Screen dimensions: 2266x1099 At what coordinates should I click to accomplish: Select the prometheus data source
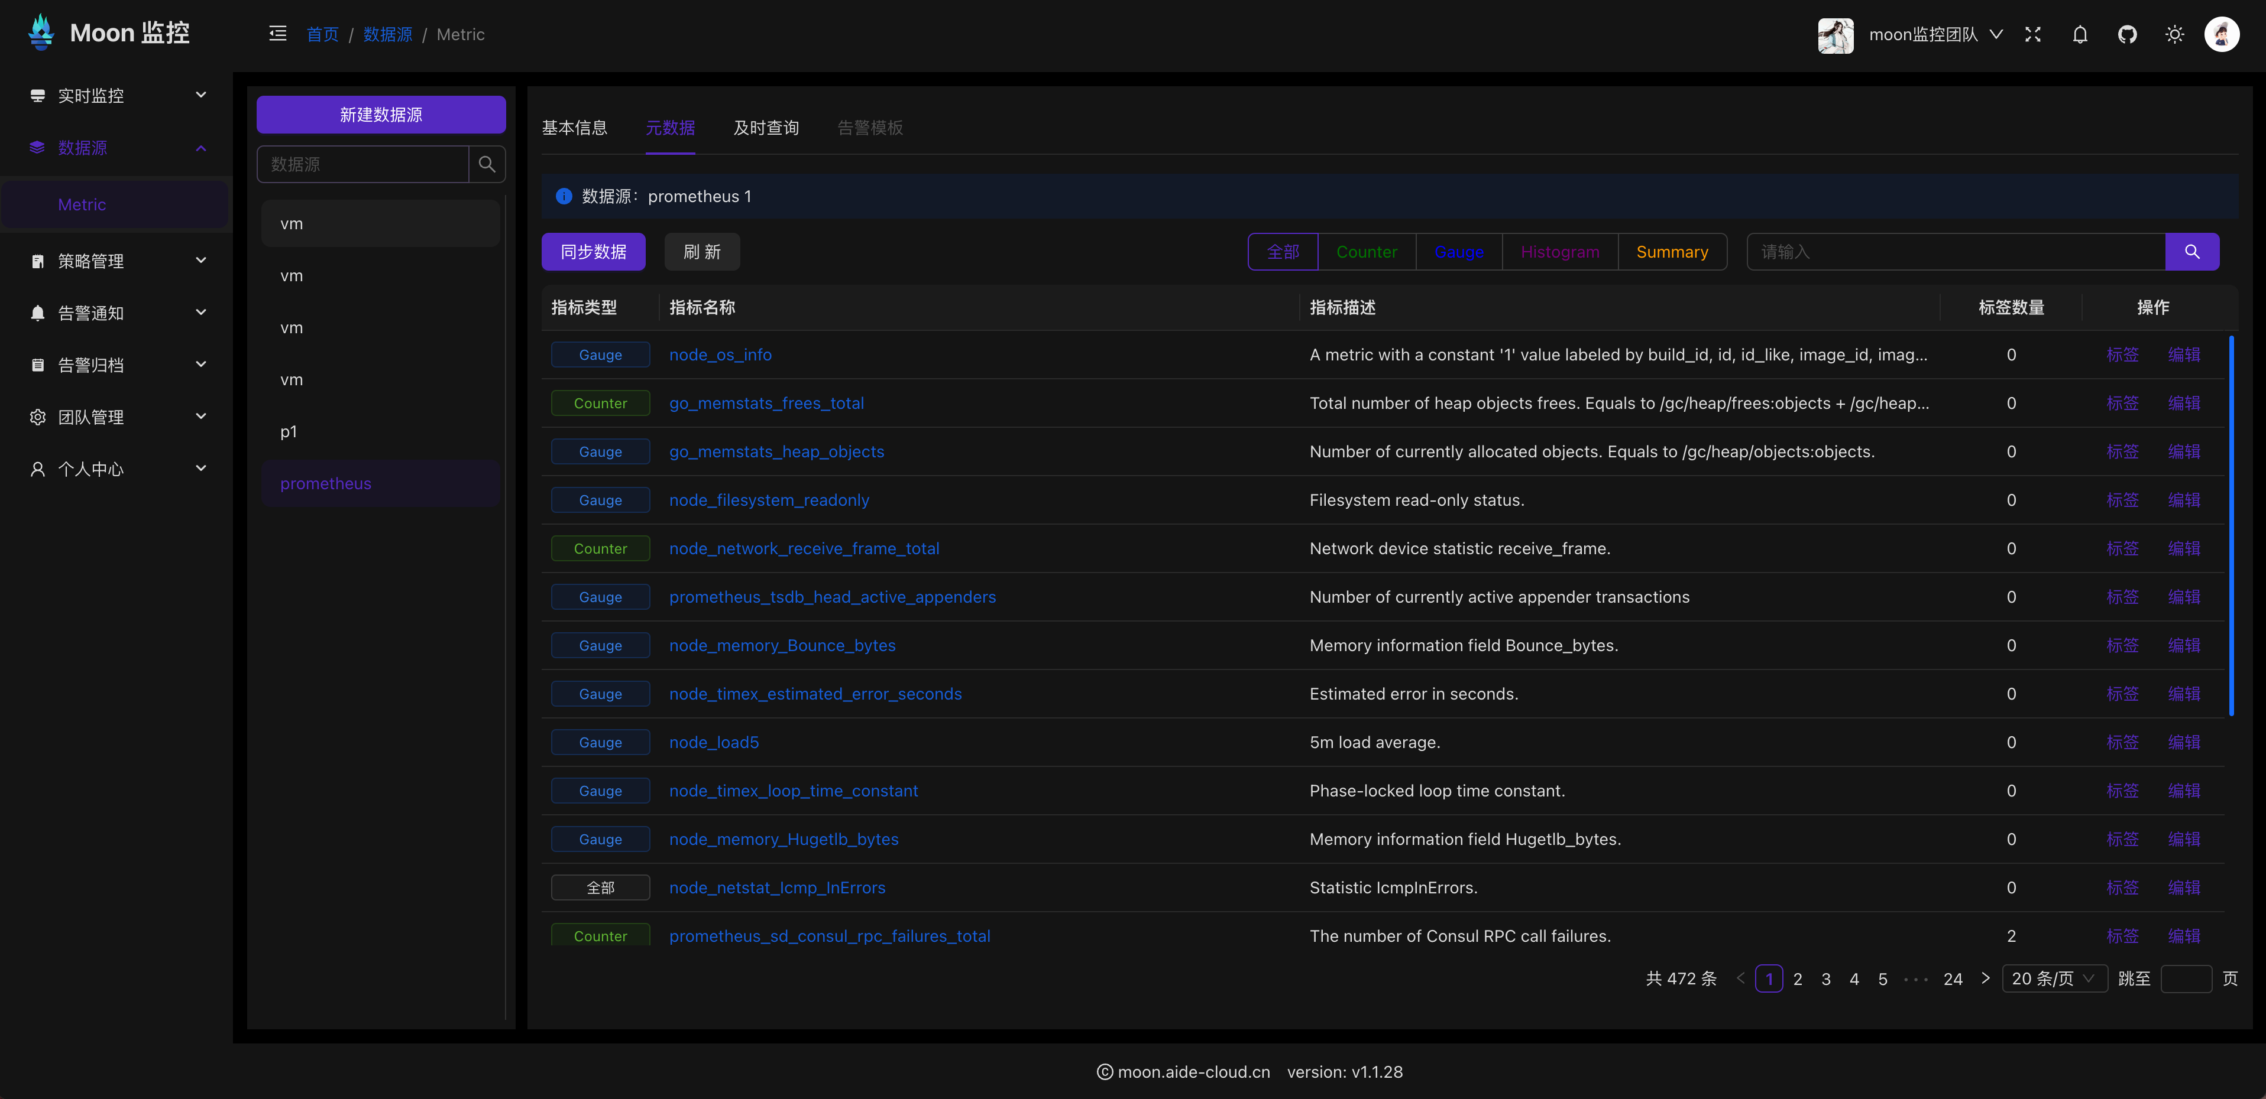(381, 483)
